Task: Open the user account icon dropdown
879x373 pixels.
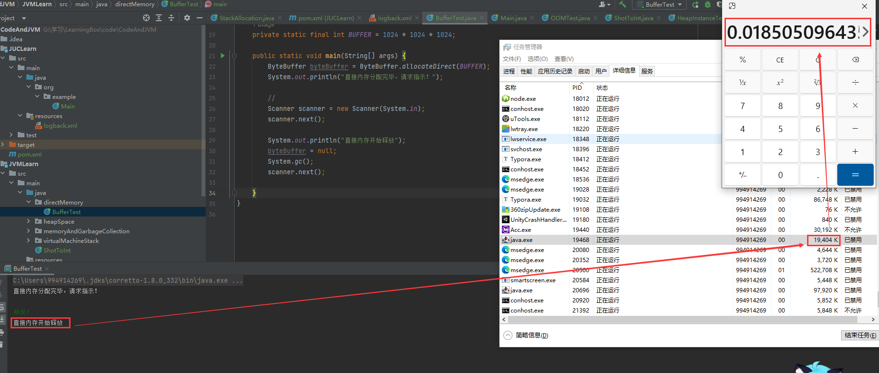Action: [605, 4]
